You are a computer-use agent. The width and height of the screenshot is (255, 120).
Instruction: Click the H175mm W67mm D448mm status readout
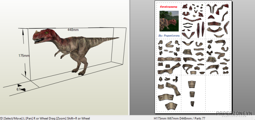(179, 118)
